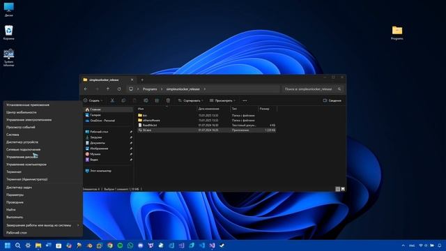The image size is (446, 251).
Task: Click File Explorer icon on taskbar
Action: (x=38, y=245)
